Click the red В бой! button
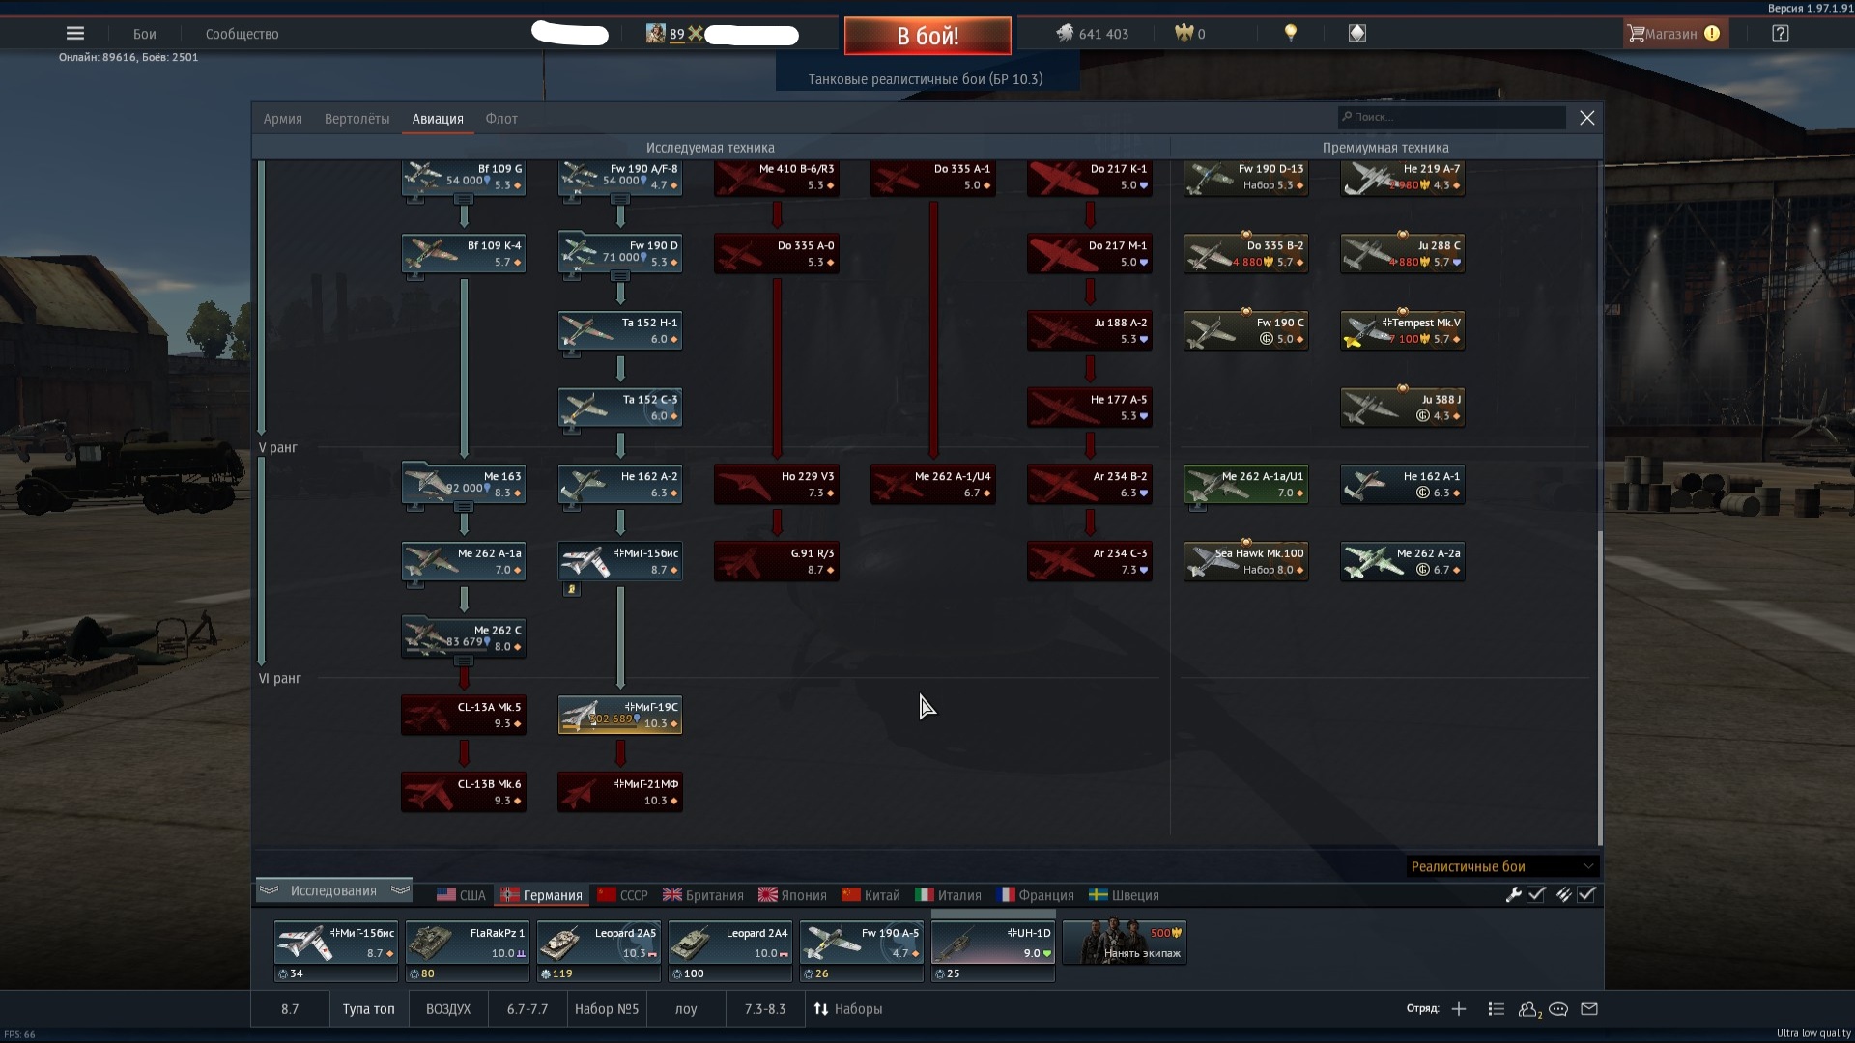 927,36
